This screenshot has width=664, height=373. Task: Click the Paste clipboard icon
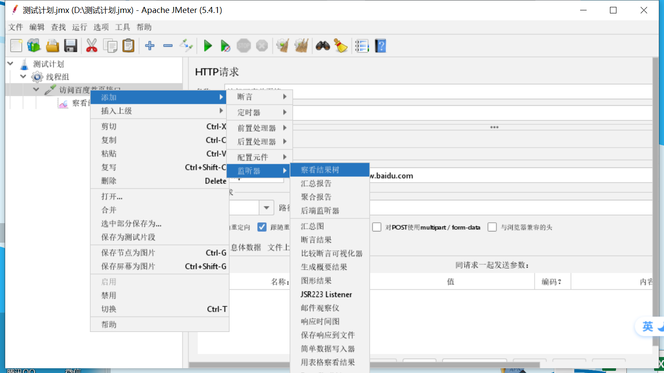click(x=128, y=45)
